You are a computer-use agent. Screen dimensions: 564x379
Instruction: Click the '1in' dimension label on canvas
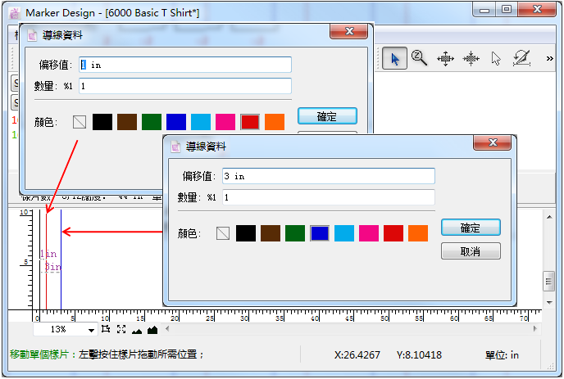tap(48, 254)
